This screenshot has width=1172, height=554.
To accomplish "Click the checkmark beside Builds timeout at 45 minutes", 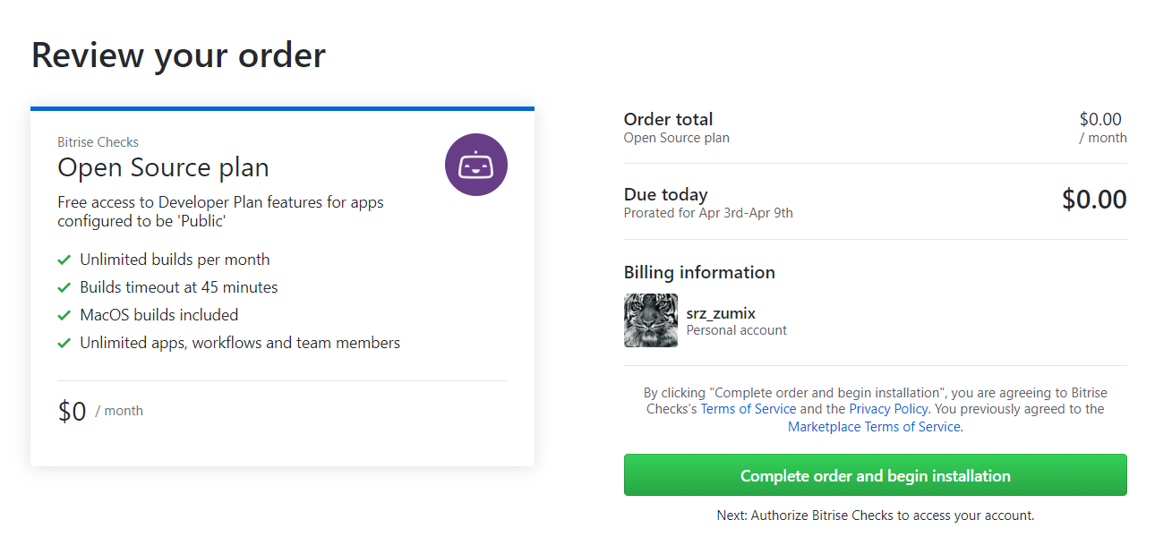I will pyautogui.click(x=64, y=287).
